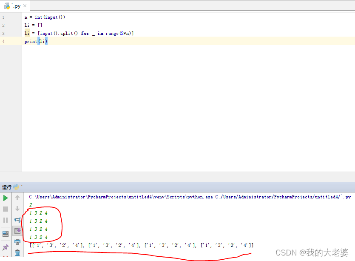Click line number 3 in gutter

[x=3, y=33]
